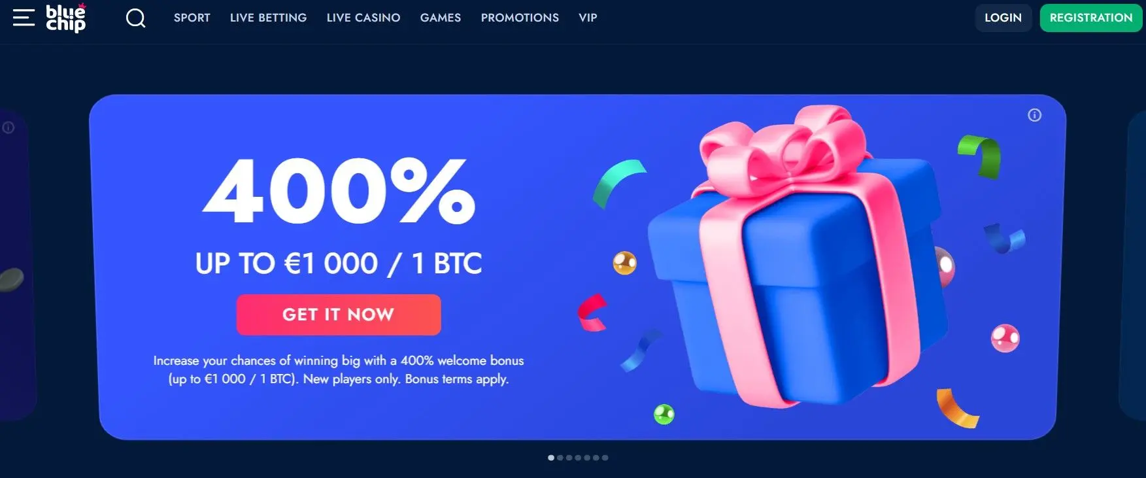1146x478 pixels.
Task: Click info icon on previous slide
Action: [x=8, y=128]
